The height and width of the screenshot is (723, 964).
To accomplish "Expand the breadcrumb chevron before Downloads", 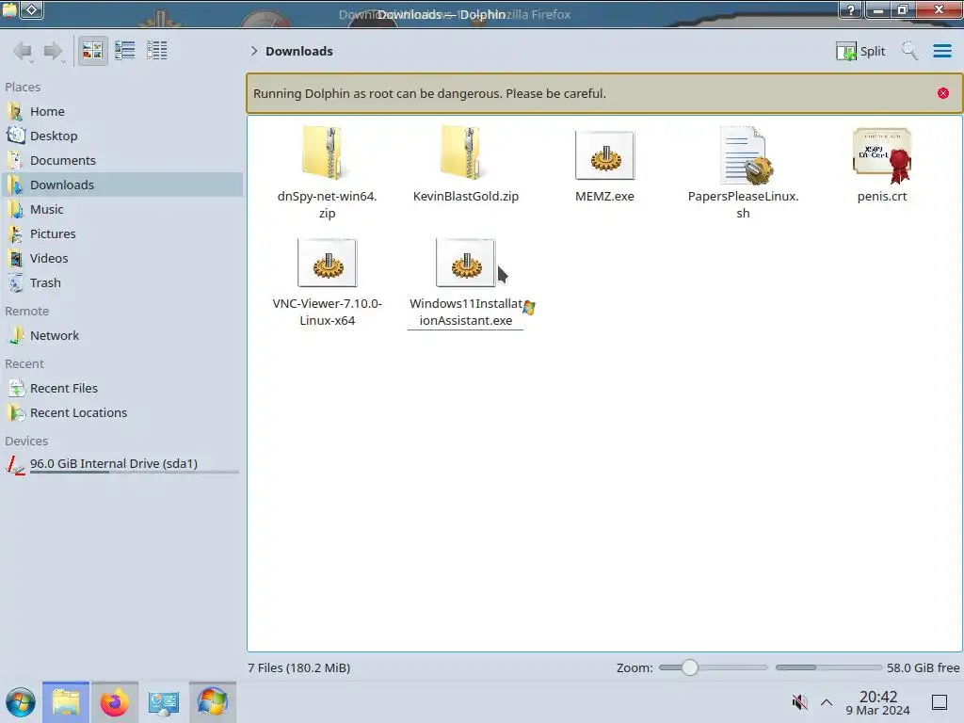I will pyautogui.click(x=254, y=51).
